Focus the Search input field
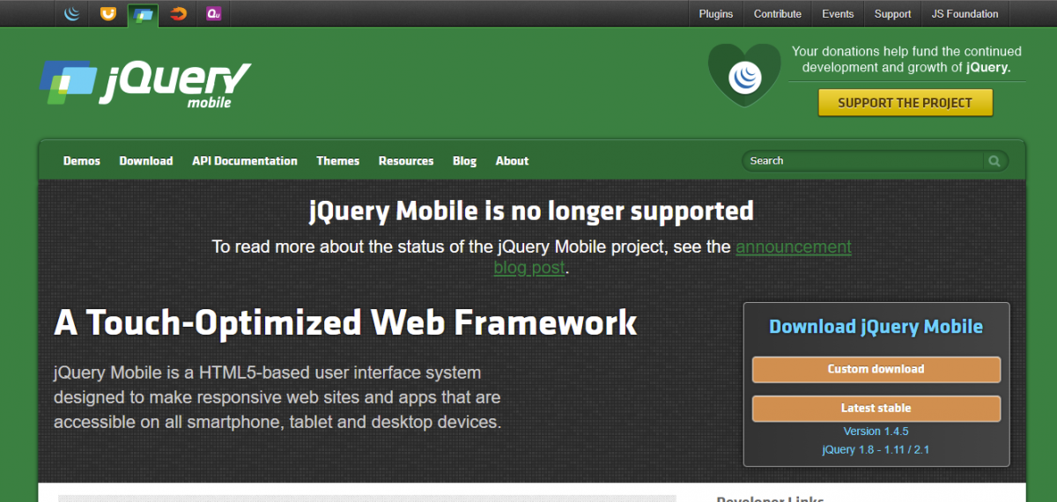Image resolution: width=1057 pixels, height=502 pixels. pos(864,161)
